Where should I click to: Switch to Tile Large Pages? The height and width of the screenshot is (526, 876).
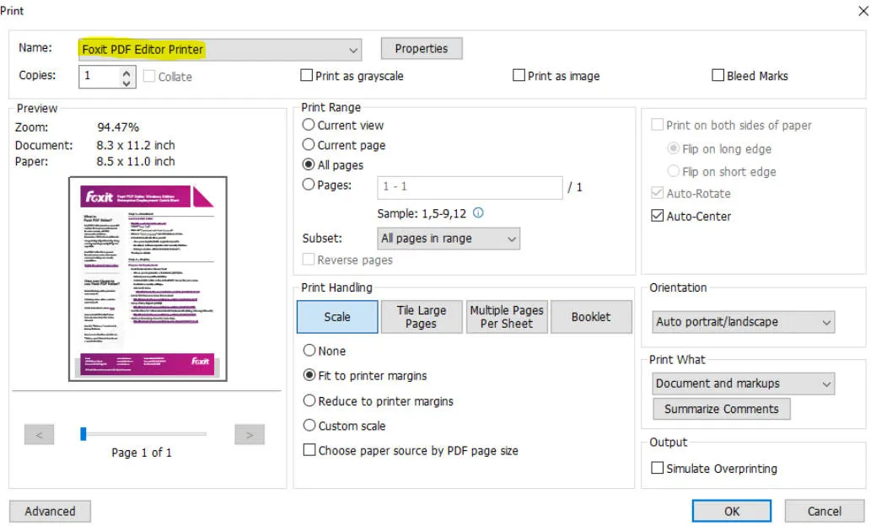point(422,317)
